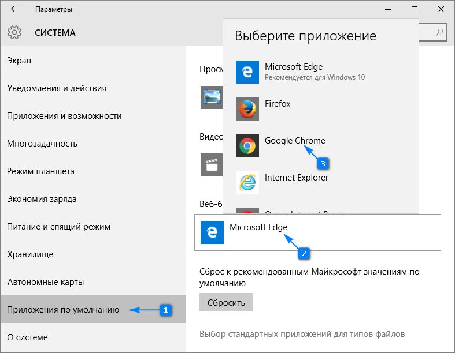Image resolution: width=455 pixels, height=353 pixels.
Task: Click the settings gear icon beside СИСТЕМА
Action: point(15,32)
